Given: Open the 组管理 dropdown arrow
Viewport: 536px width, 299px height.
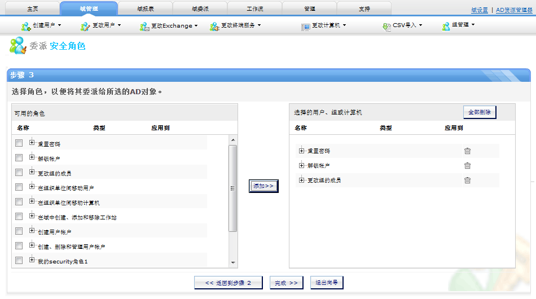Looking at the screenshot, I should click(x=473, y=25).
